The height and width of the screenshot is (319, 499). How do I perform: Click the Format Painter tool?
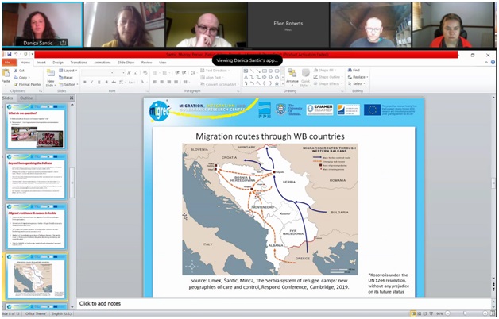click(x=27, y=83)
